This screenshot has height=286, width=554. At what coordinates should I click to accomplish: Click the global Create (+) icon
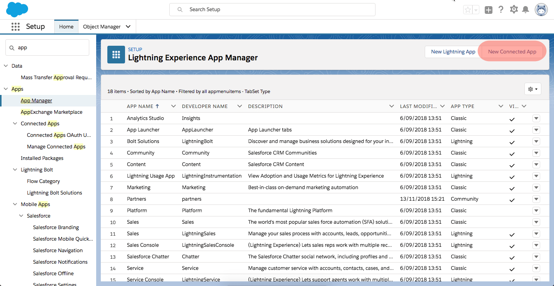point(489,10)
